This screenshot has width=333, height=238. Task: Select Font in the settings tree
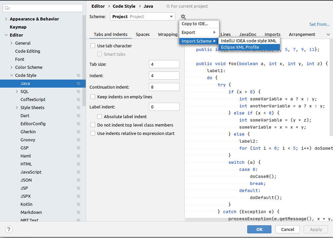(x=20, y=59)
